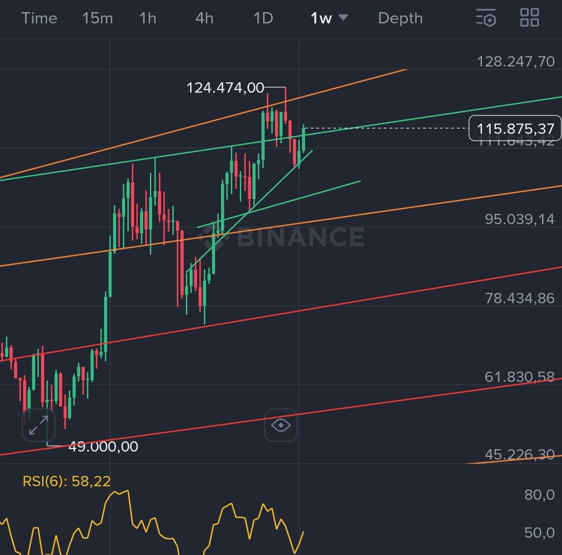Viewport: 562px width, 555px height.
Task: Expand chart to fullscreen with arrows icon
Action: [x=38, y=425]
